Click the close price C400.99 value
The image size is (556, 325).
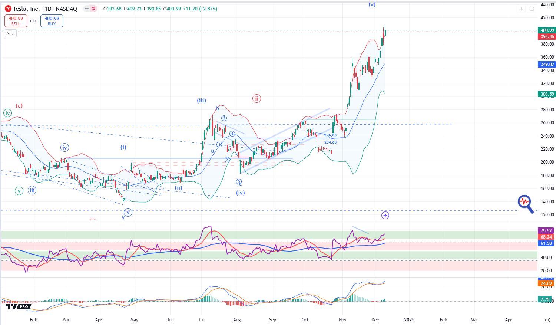tap(172, 9)
